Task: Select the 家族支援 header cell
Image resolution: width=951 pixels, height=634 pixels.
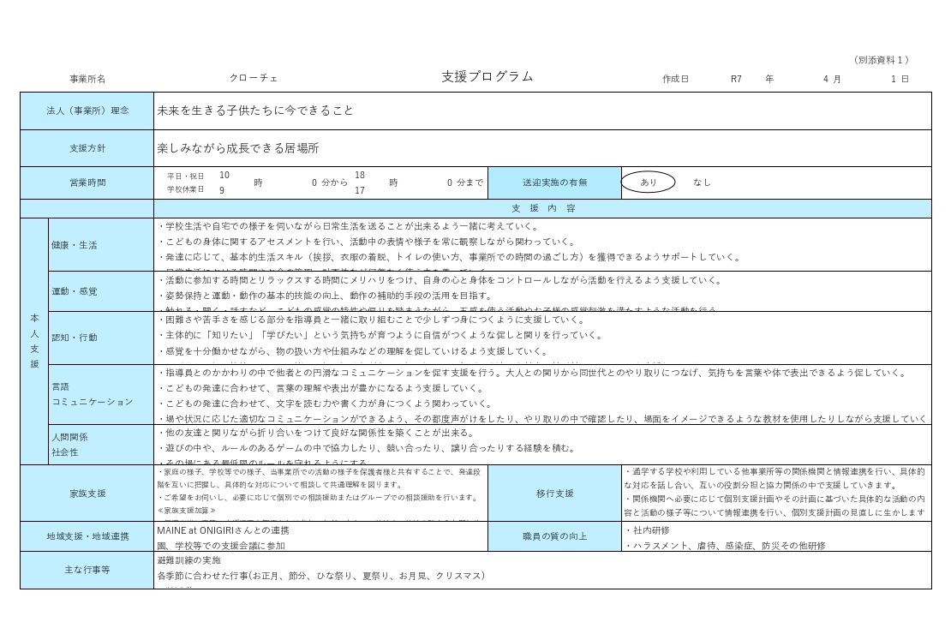Action: tap(87, 493)
